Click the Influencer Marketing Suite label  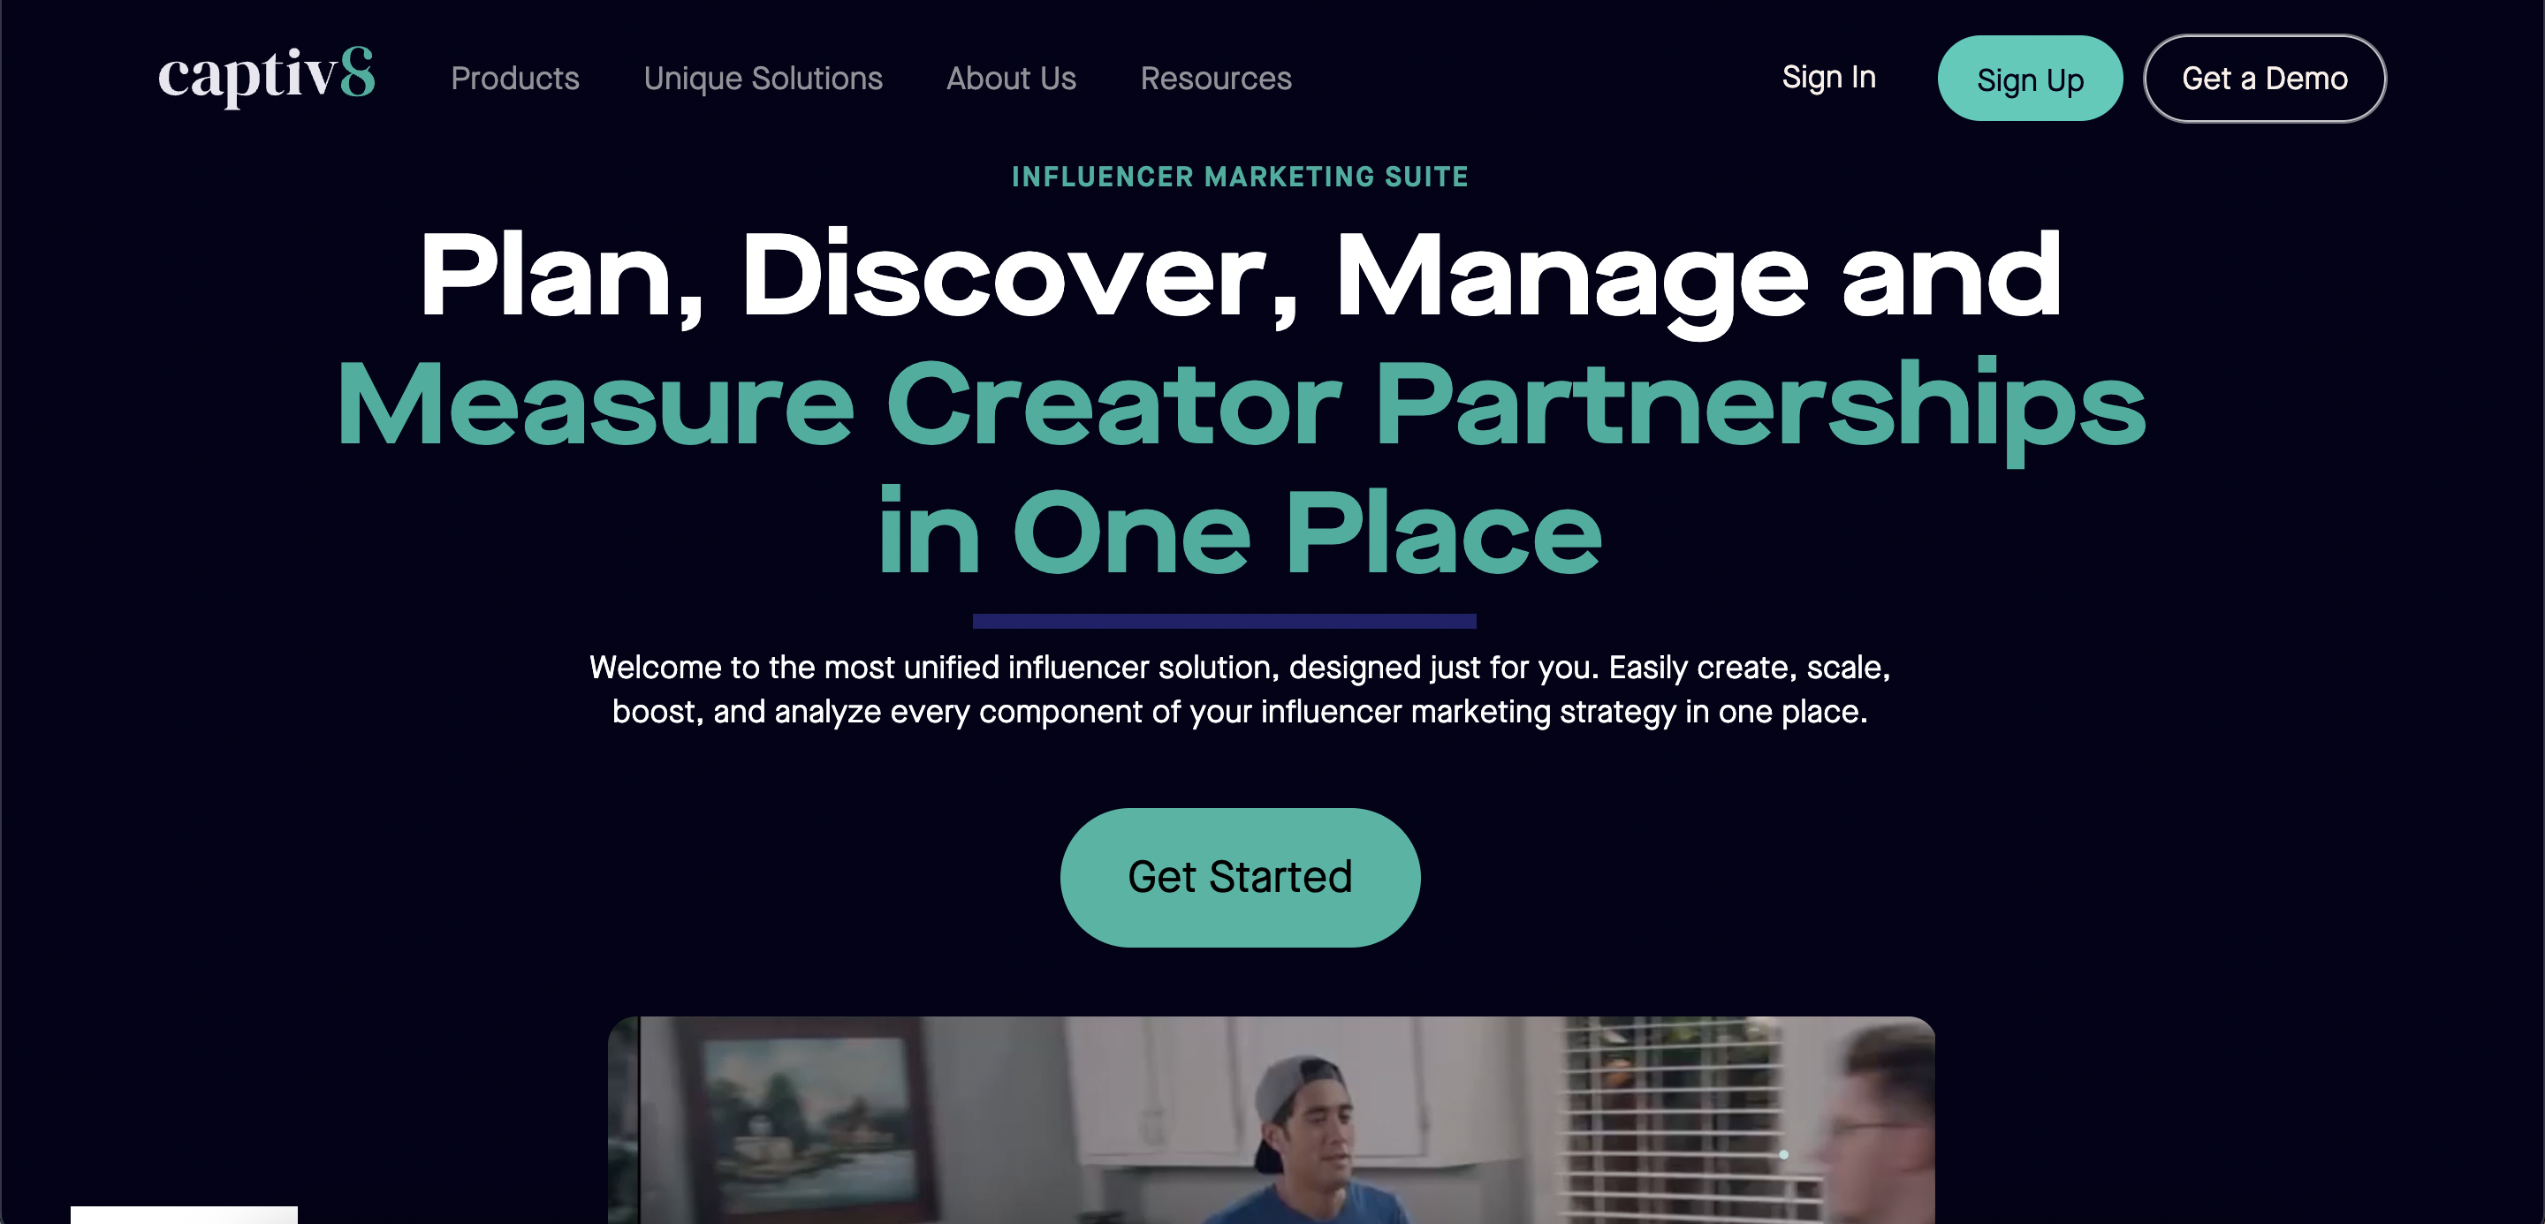click(1240, 177)
